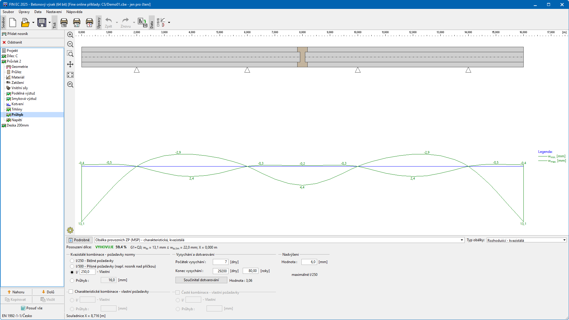569x320 pixels.
Task: Select l/500 Přísné požadavky radio button
Action: [72, 266]
